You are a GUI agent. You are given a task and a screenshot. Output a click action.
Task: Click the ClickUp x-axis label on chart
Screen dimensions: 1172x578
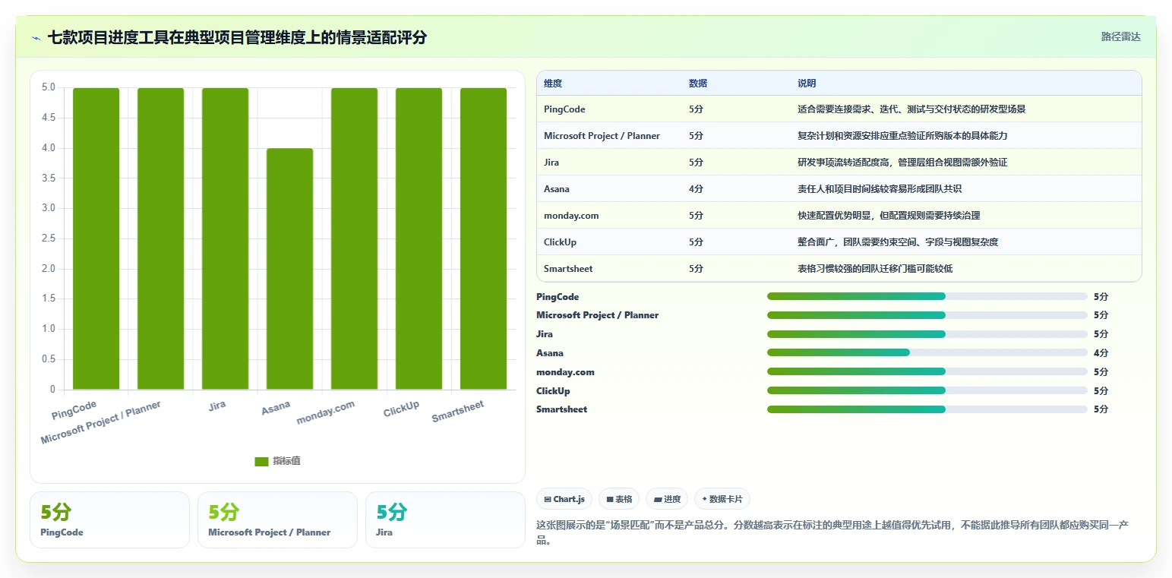401,409
